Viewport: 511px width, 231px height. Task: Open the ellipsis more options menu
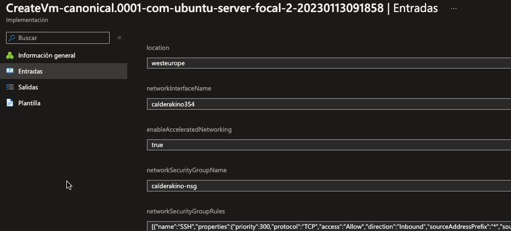454,8
